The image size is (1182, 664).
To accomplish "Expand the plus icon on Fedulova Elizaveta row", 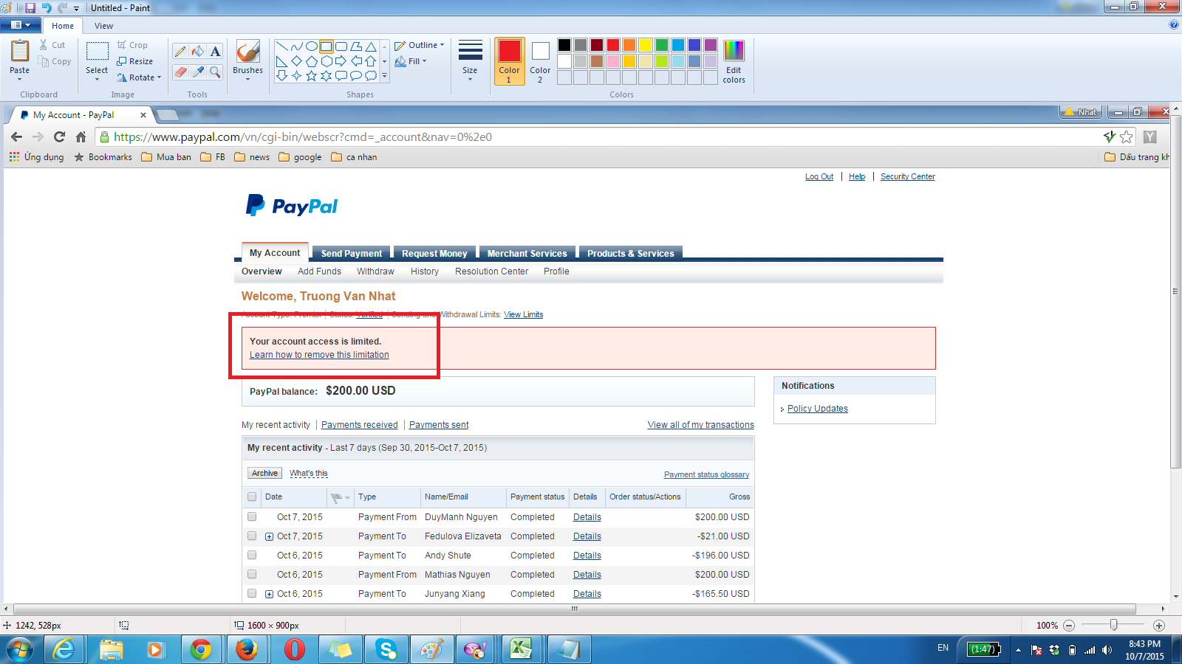I will (x=270, y=537).
